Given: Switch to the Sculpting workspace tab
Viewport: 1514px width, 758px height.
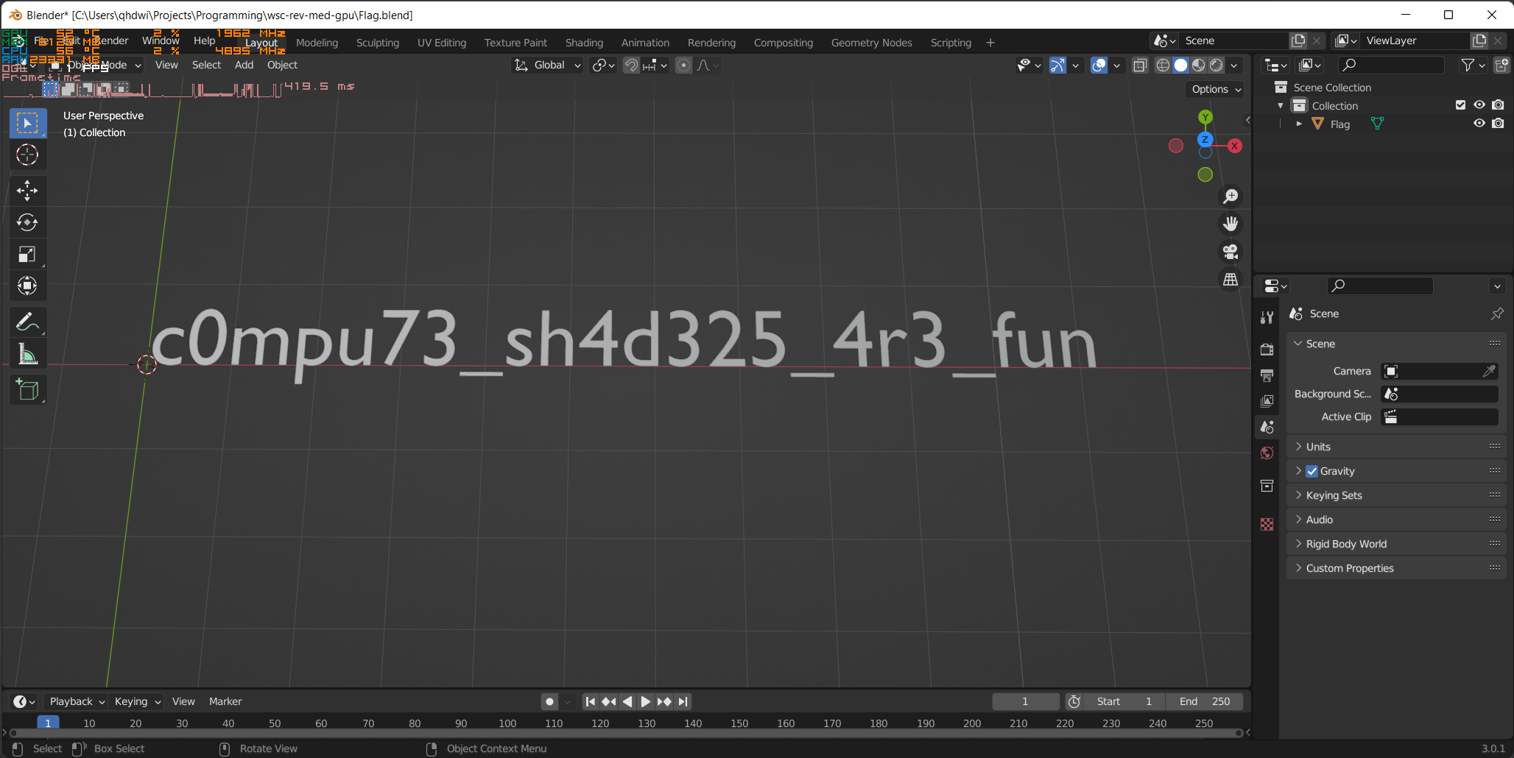Looking at the screenshot, I should [x=378, y=43].
